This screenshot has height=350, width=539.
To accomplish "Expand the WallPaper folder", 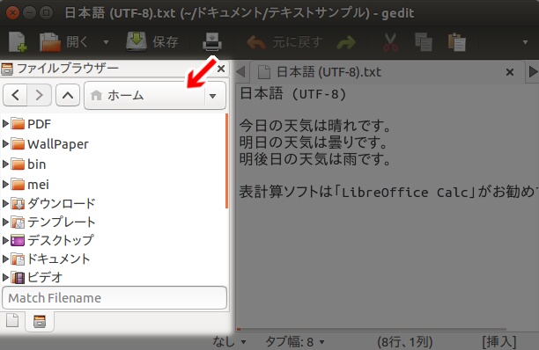I will click(5, 143).
